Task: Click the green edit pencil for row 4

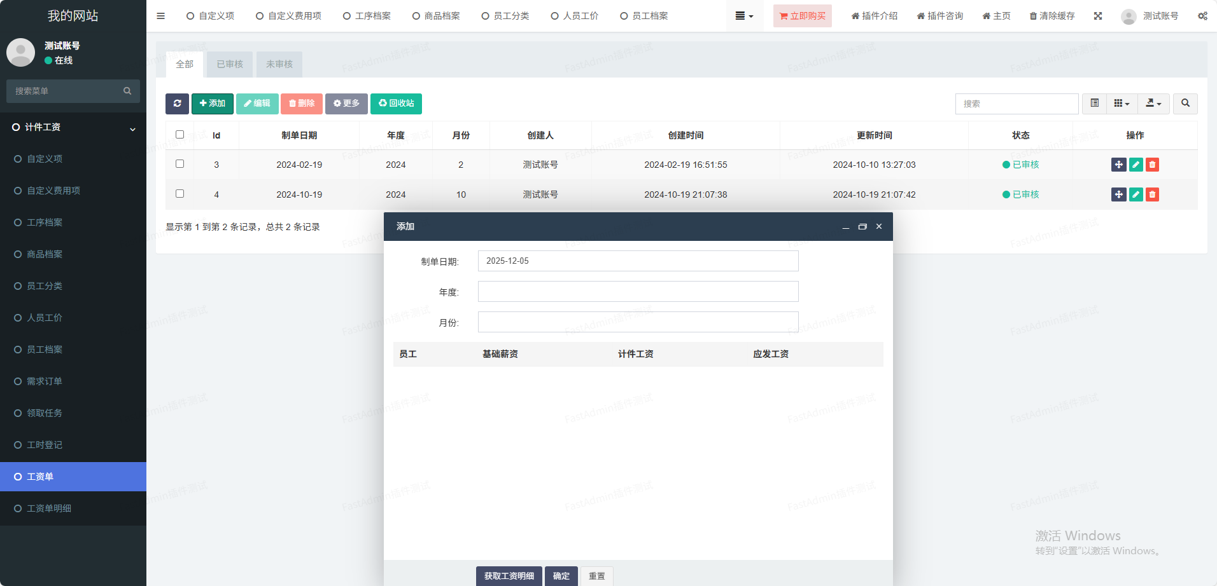Action: (1136, 194)
